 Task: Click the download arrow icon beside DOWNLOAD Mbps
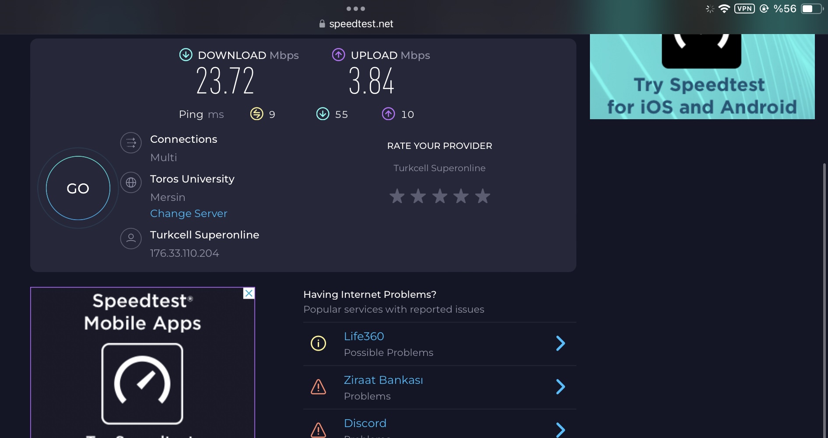tap(186, 55)
